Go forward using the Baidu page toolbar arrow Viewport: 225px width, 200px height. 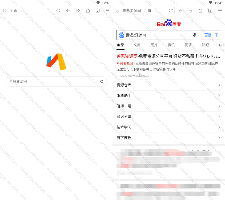[190, 11]
